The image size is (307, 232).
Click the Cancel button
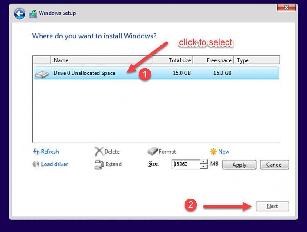[x=275, y=165]
